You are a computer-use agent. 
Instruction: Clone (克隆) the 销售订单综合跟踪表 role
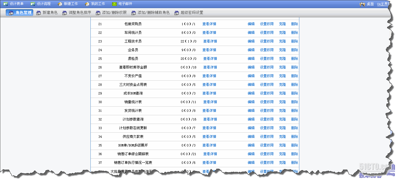pos(282,154)
